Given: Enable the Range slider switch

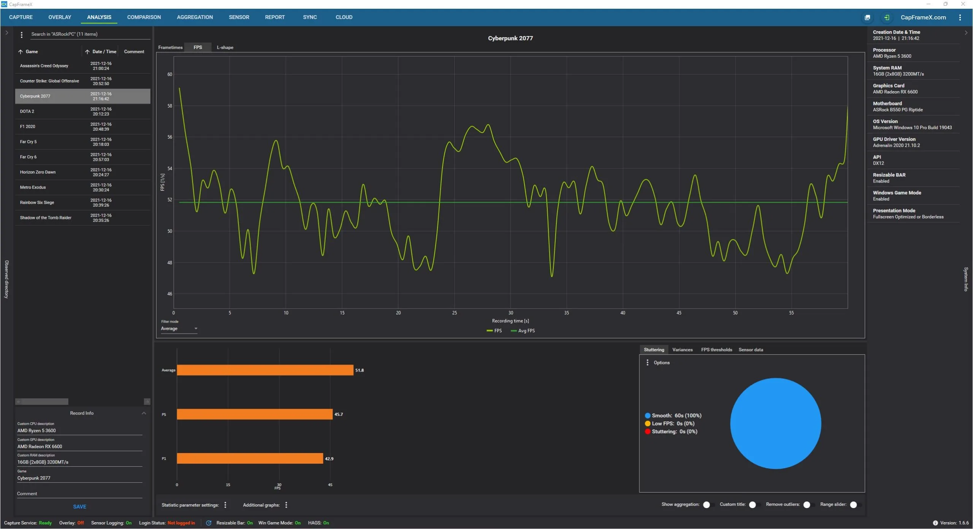Looking at the screenshot, I should (x=856, y=505).
